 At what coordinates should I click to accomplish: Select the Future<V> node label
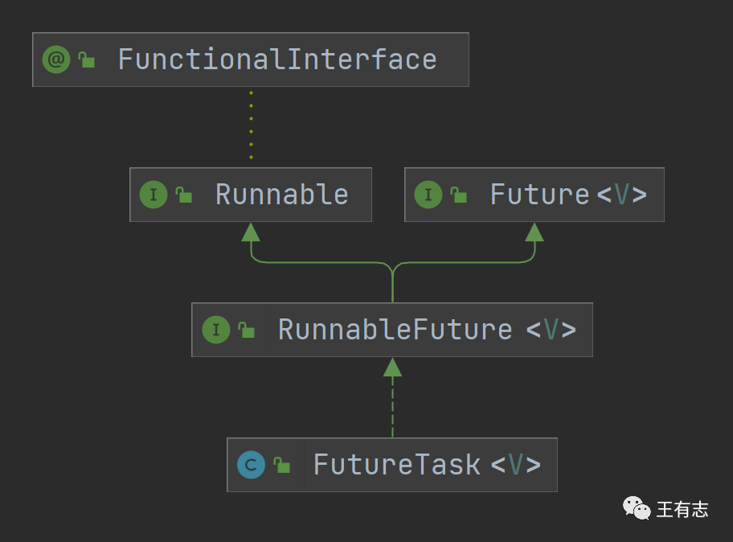click(x=568, y=195)
